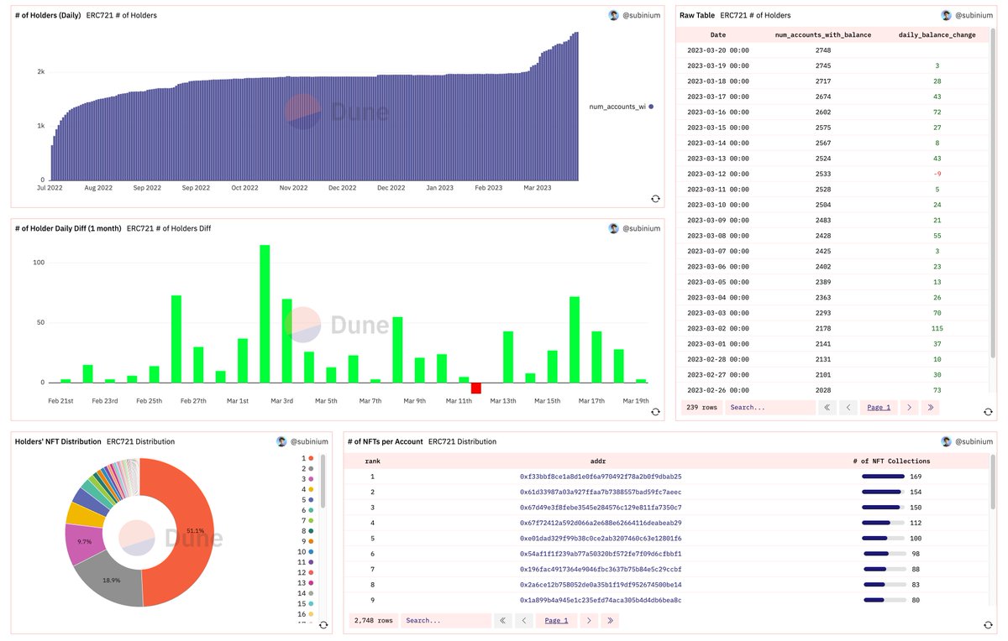The height and width of the screenshot is (641, 1008).
Task: Click the red negative bar in Daily Diff chart
Action: (x=476, y=388)
